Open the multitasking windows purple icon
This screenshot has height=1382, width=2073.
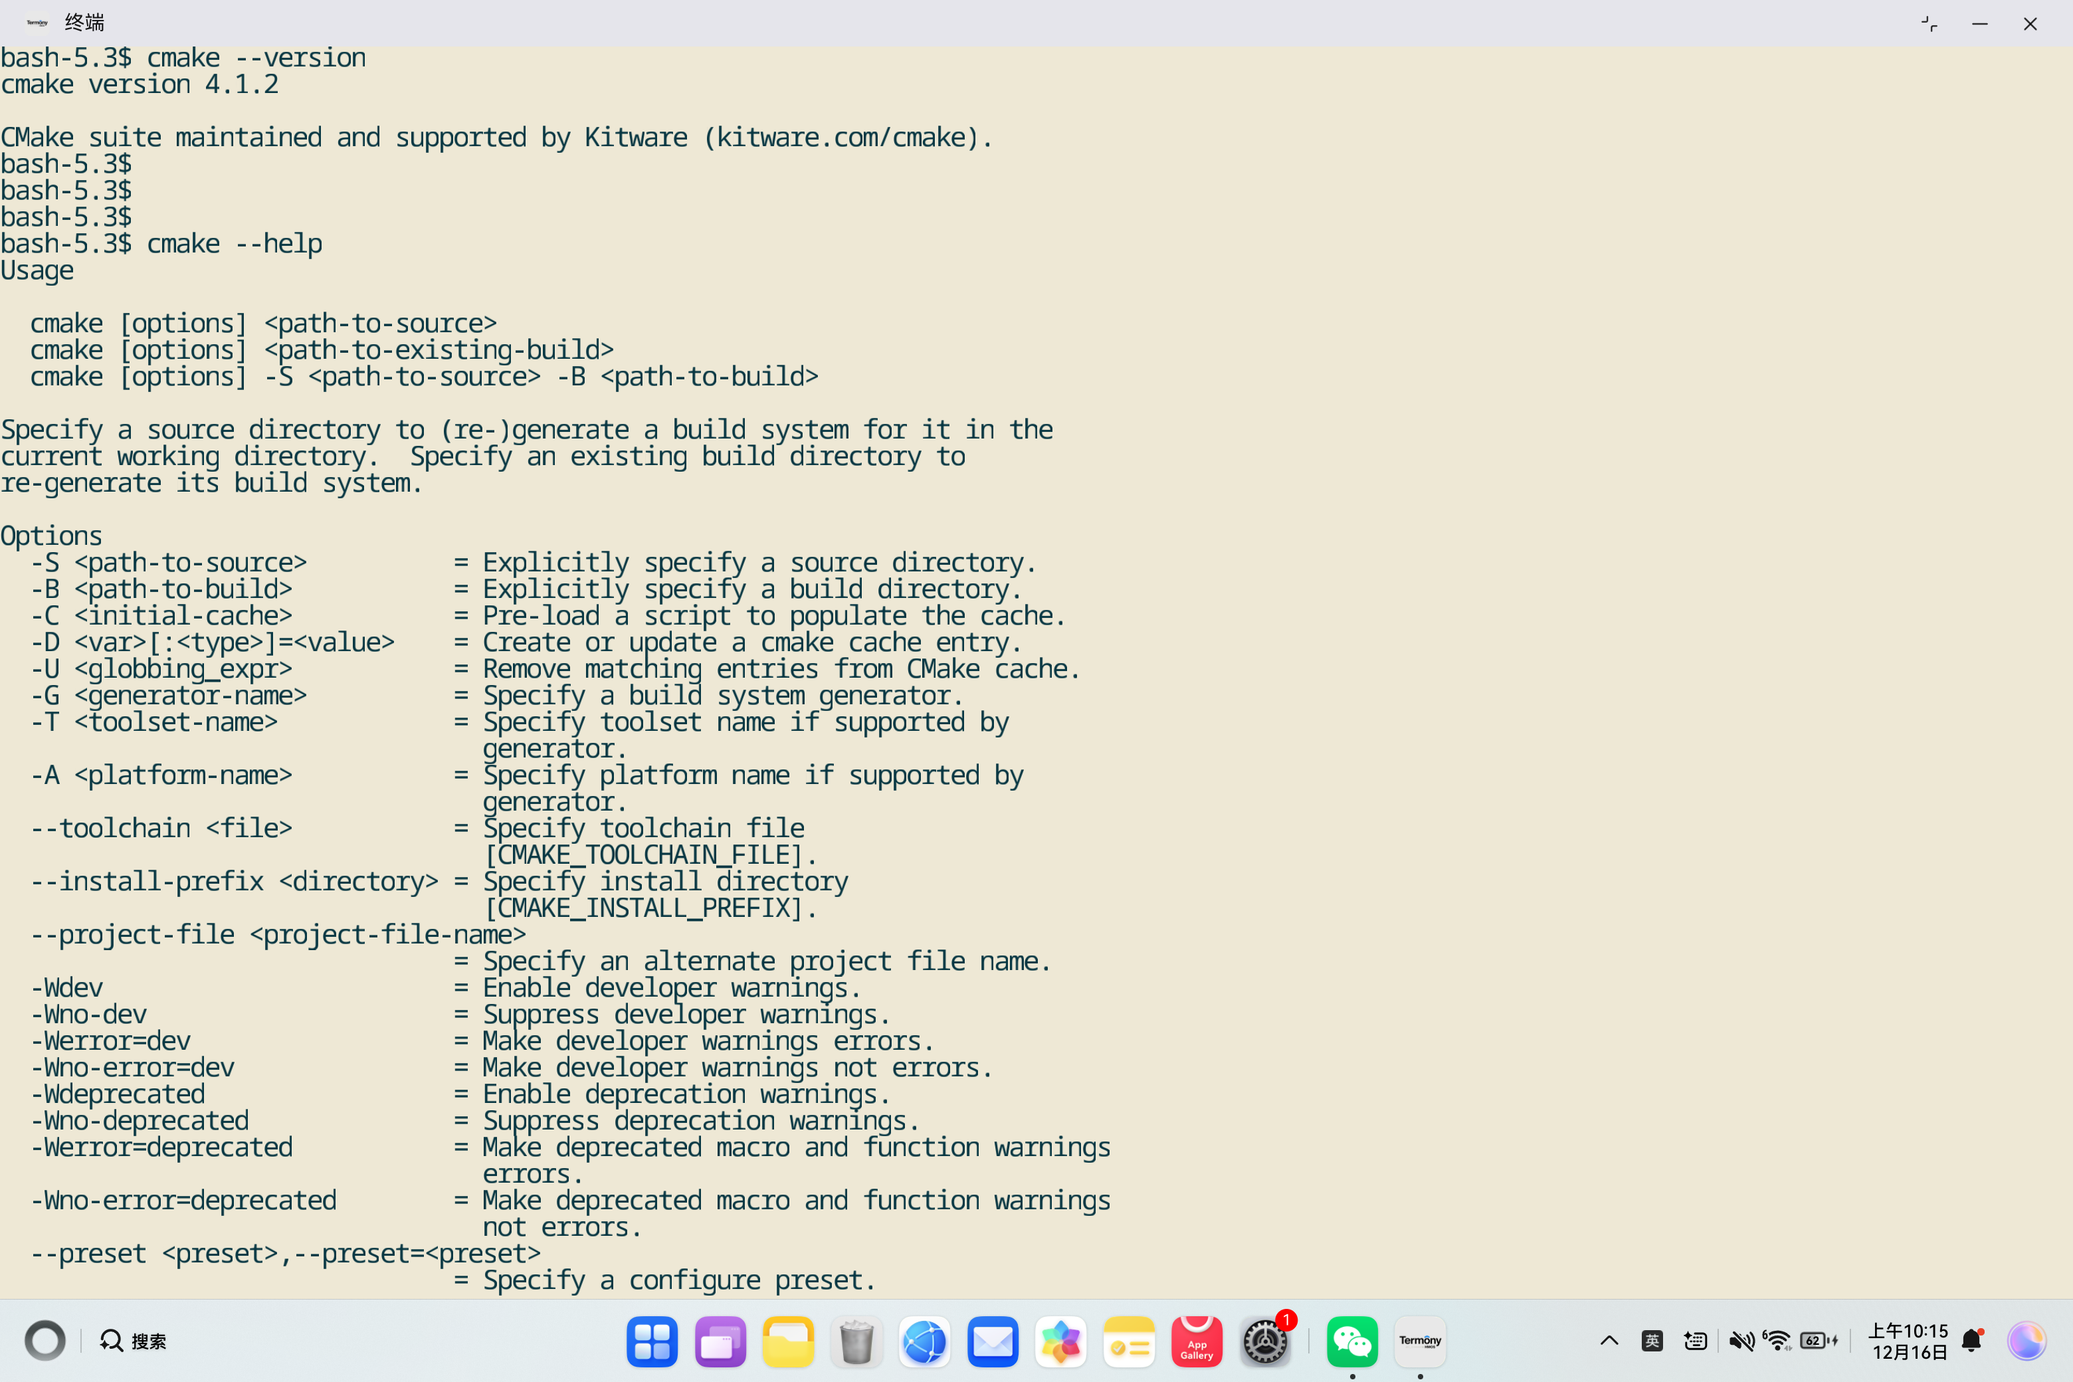click(x=719, y=1341)
